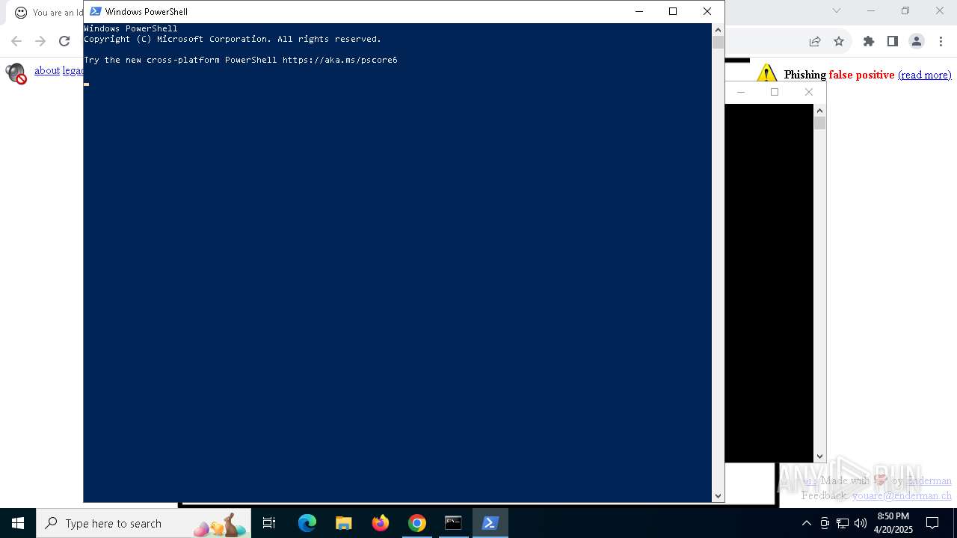Bookmark this page with the star icon
Screen dimensions: 957x538
[x=839, y=41]
